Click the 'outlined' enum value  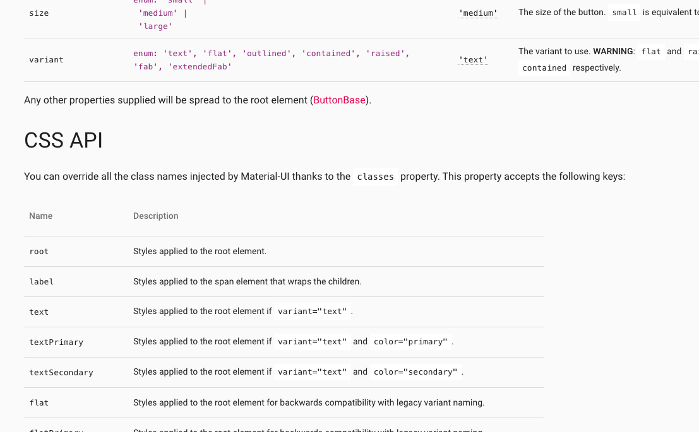266,54
